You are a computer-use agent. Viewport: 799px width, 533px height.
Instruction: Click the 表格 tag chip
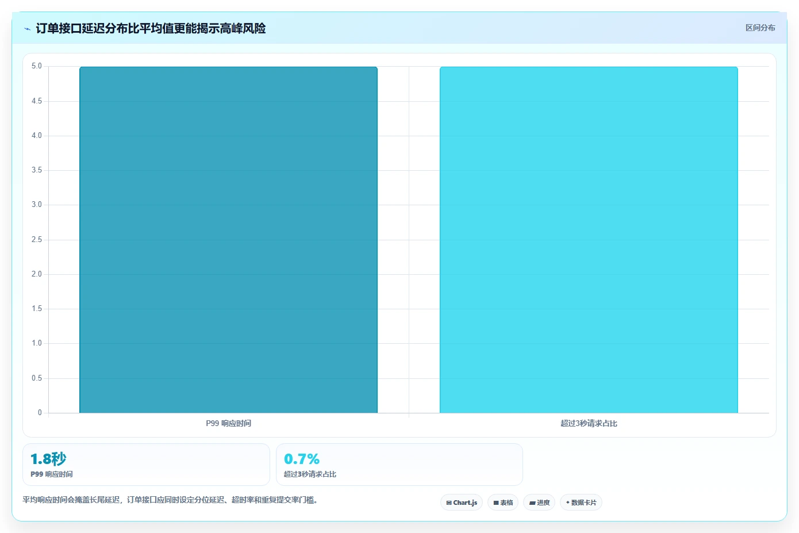[x=503, y=503]
